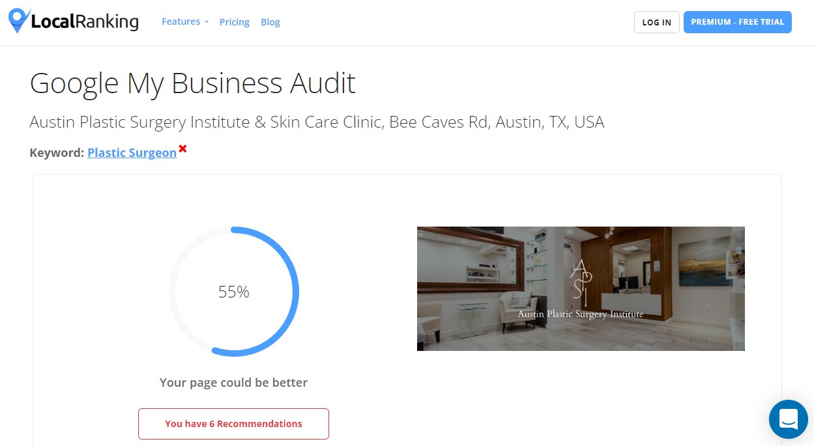The image size is (814, 446).
Task: Remove the Plastic Surgeon keyword with red X
Action: 183,148
